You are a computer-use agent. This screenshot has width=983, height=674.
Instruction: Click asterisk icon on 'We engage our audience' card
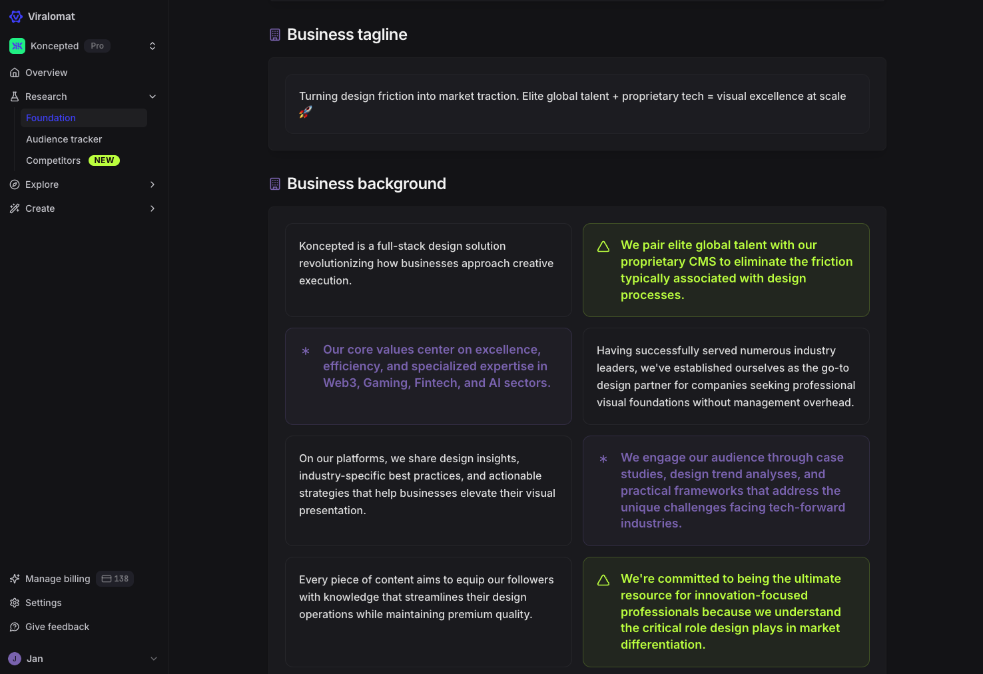[603, 459]
